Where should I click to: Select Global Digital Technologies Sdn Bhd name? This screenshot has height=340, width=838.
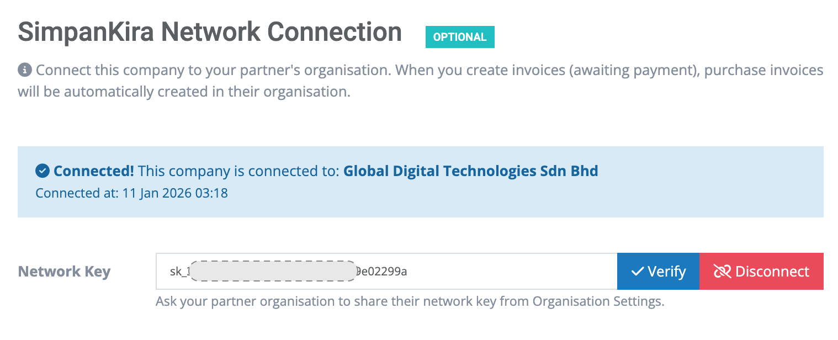coord(470,171)
